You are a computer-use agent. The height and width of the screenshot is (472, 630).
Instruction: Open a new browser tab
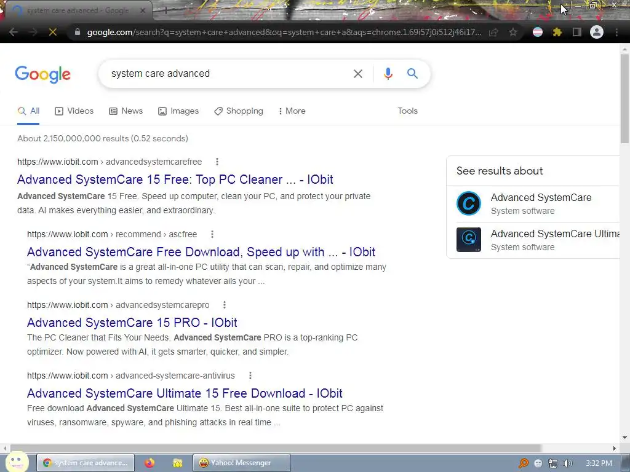point(165,11)
